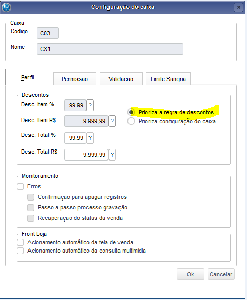The image size is (247, 300).
Task: Open help for Desc. Total % field
Action: (90, 138)
